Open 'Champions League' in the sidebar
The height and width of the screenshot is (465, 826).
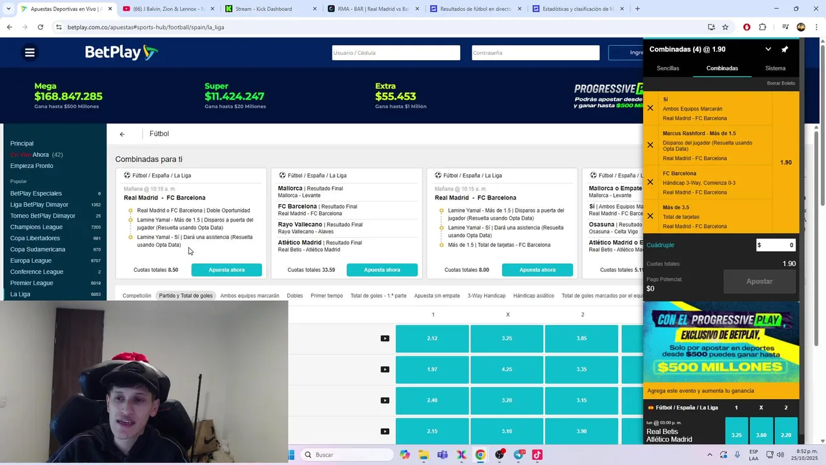pos(36,227)
